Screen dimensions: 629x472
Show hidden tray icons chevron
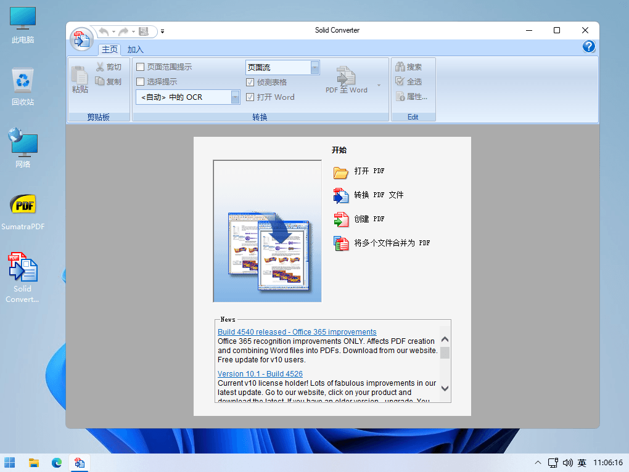(538, 463)
